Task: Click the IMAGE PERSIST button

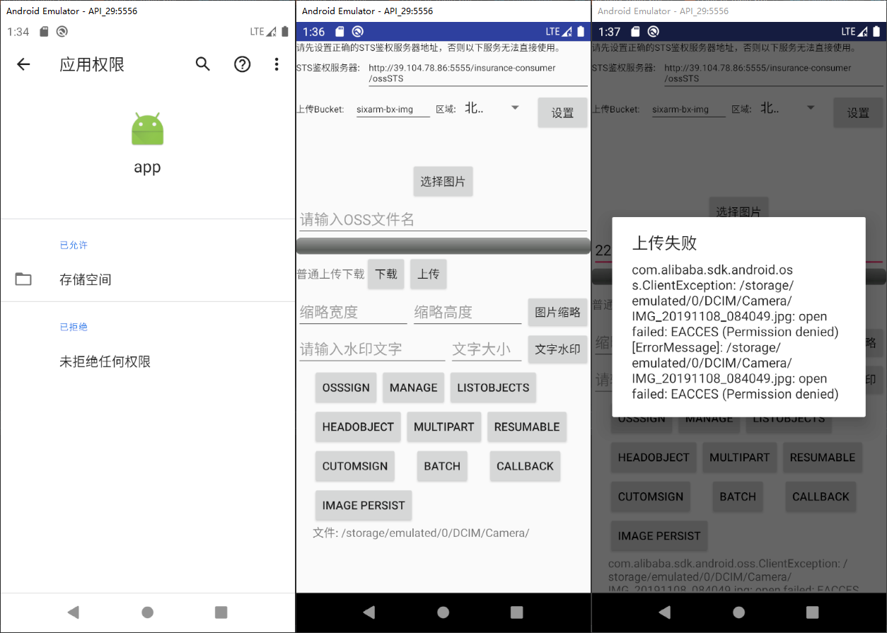Action: tap(363, 505)
